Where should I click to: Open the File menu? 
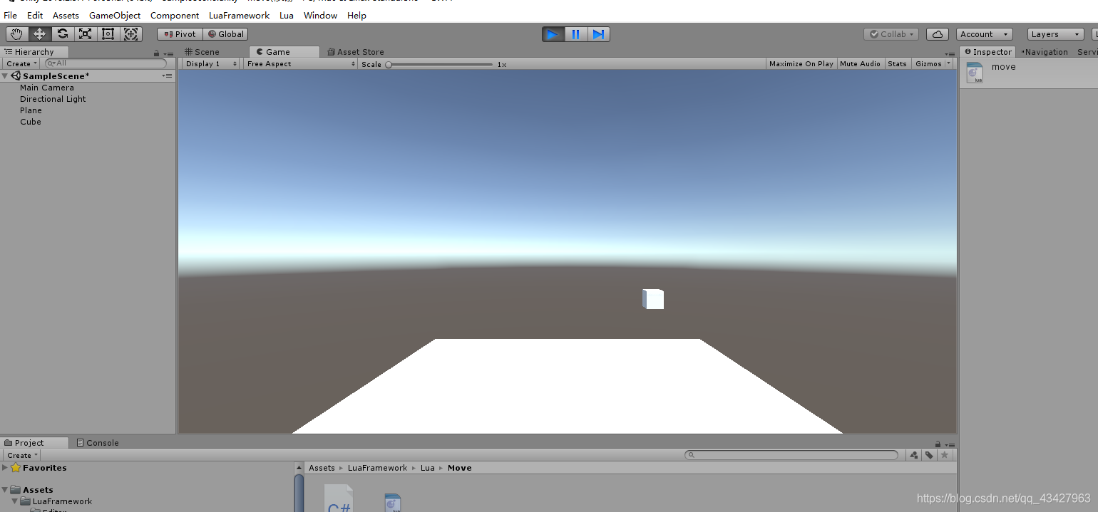click(10, 15)
